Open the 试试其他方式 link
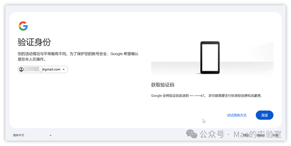This screenshot has width=291, height=146. point(237,115)
